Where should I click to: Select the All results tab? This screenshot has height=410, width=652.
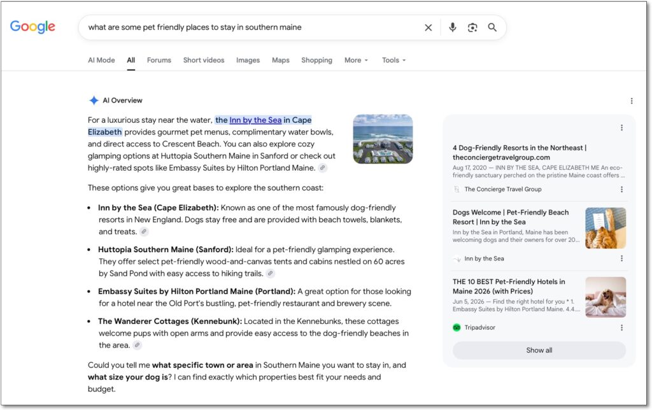pos(131,60)
